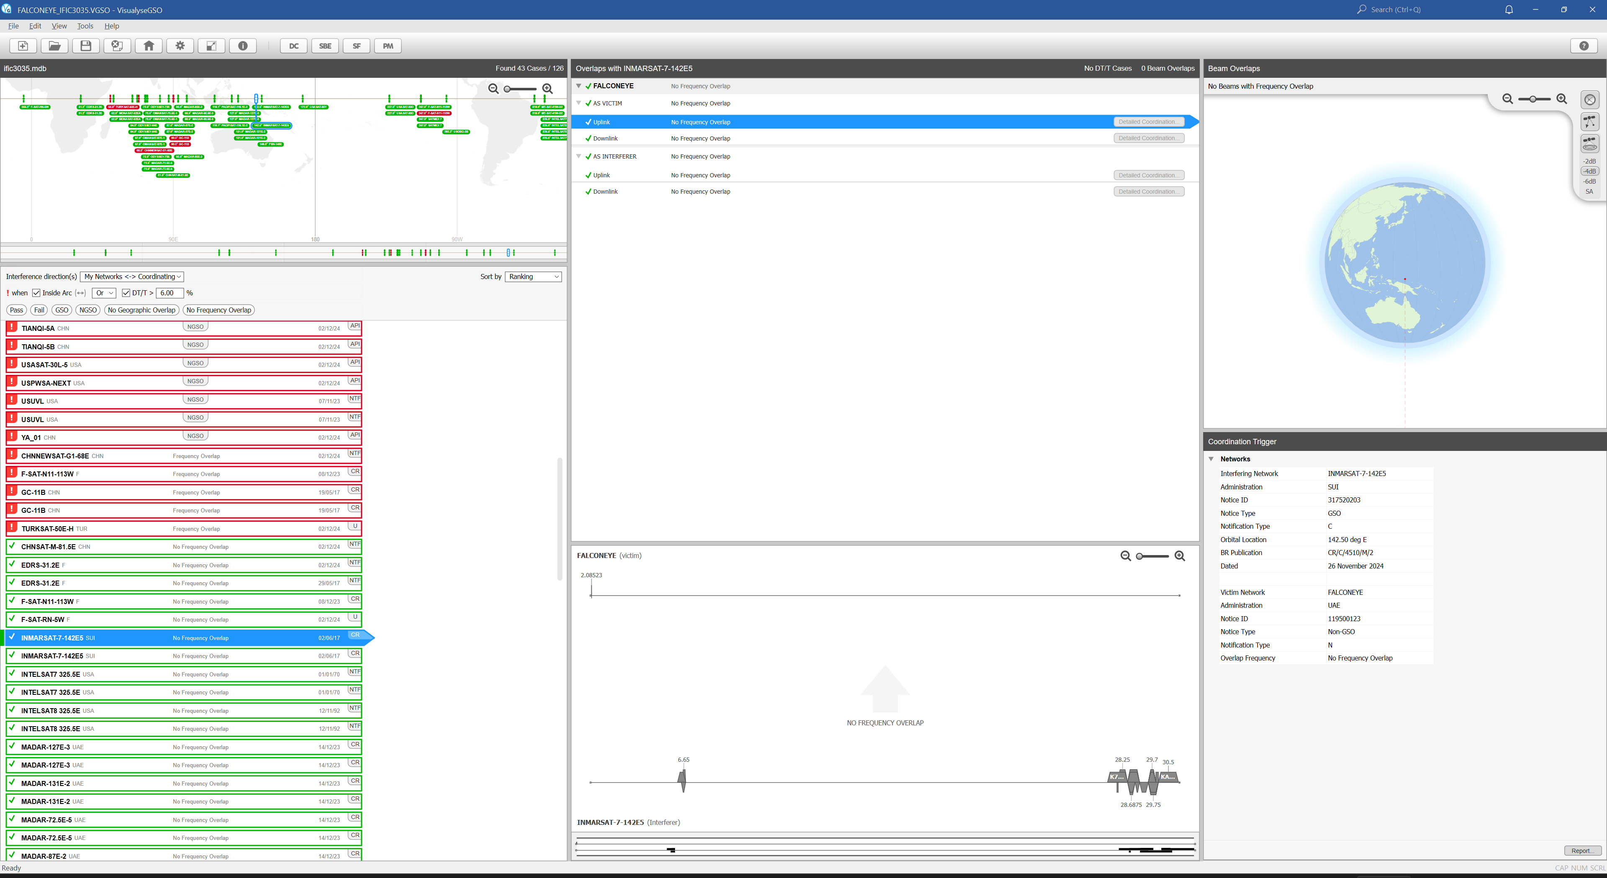This screenshot has width=1607, height=878.
Task: Click the SF toolbar button
Action: [x=357, y=46]
